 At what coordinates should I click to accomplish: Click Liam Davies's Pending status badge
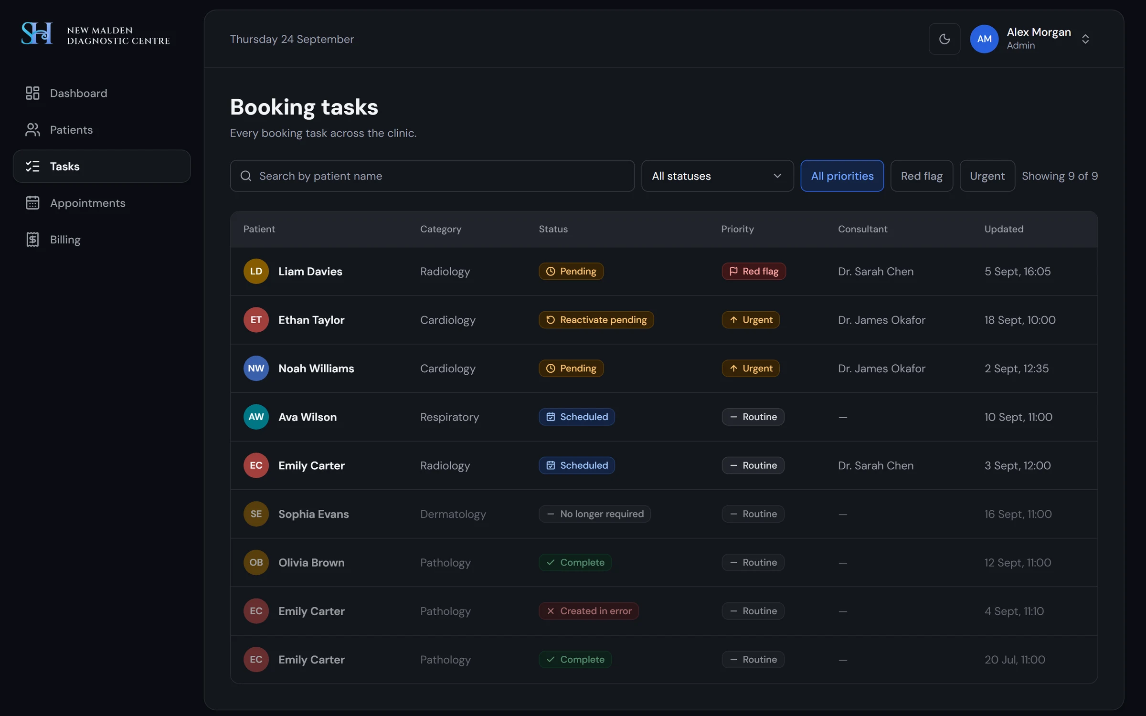pos(571,272)
